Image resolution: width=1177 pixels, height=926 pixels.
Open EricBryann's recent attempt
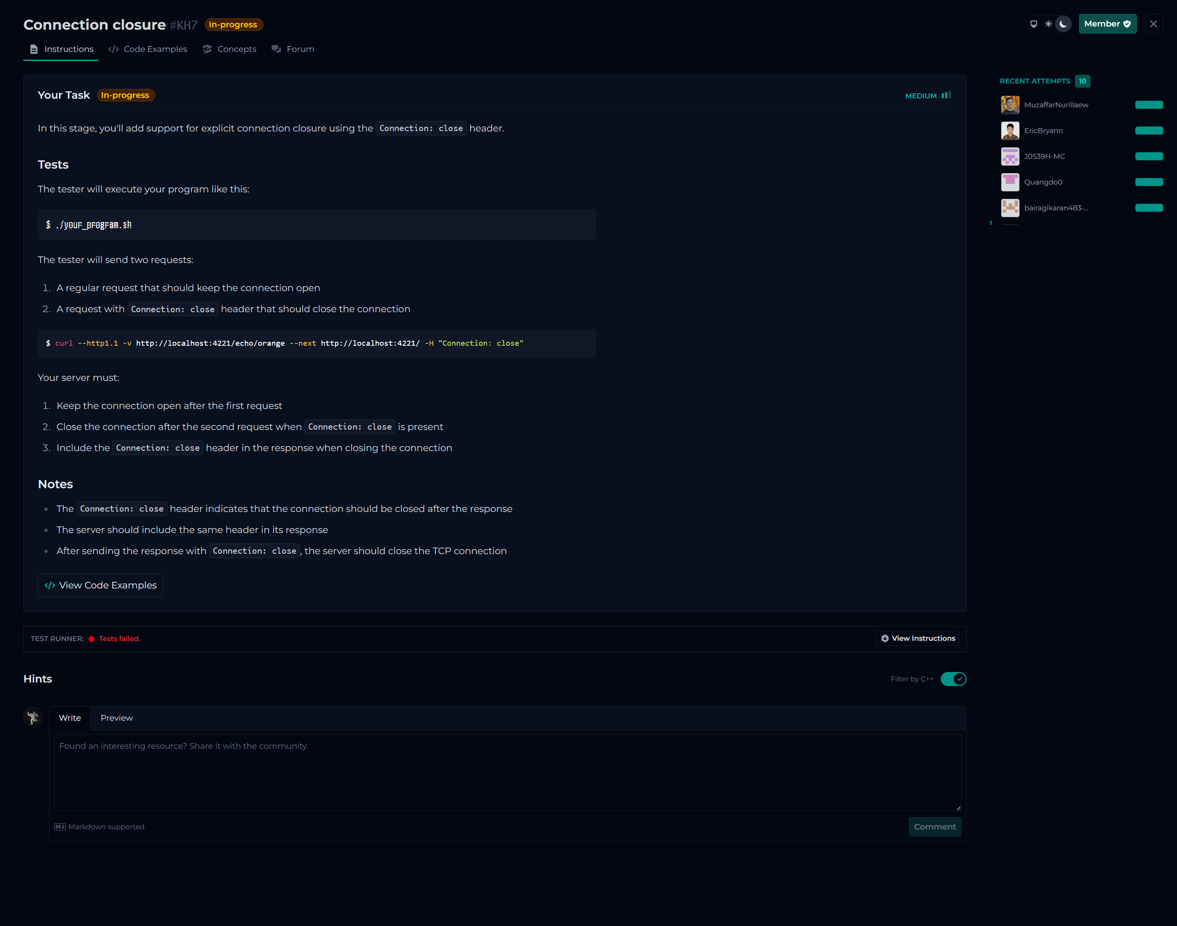(x=1043, y=131)
